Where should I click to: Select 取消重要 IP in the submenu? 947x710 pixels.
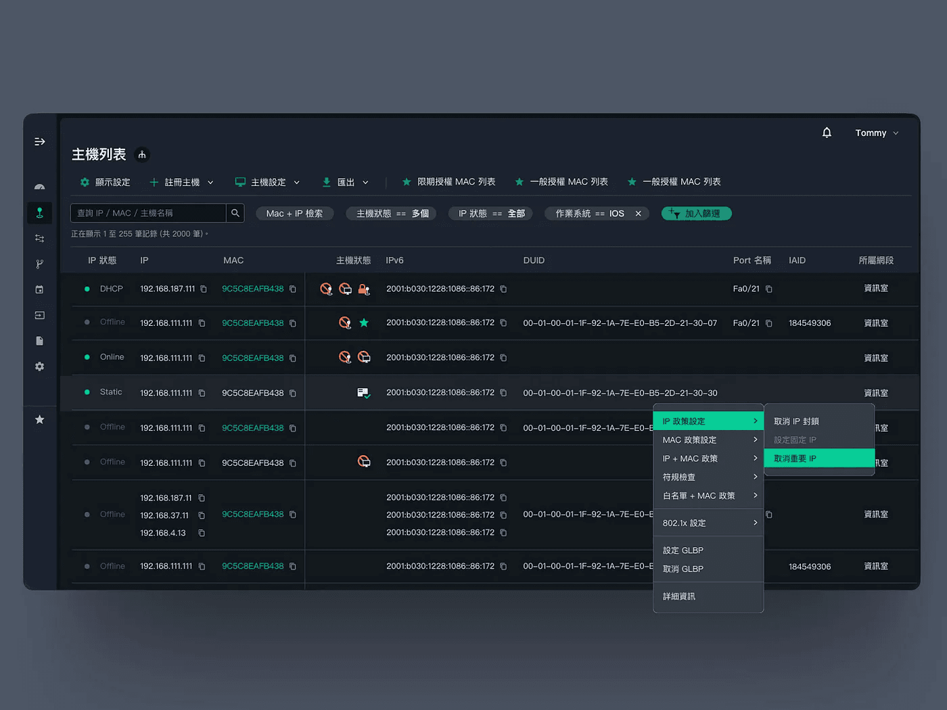(x=819, y=458)
